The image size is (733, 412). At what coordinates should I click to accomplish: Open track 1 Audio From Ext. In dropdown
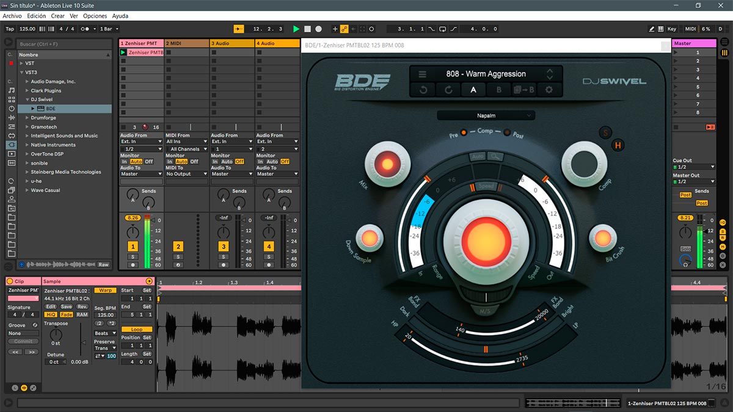[141, 142]
